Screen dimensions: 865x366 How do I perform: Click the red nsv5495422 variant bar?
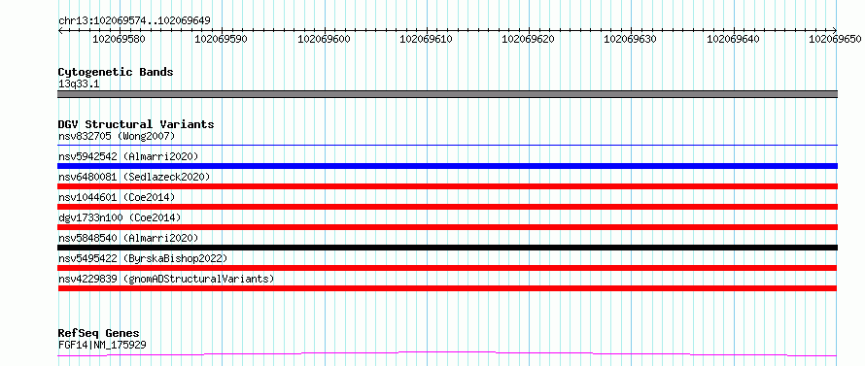click(448, 268)
